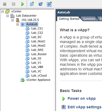
Task: Collapse the AutoLab vApp node
Action: pyautogui.click(x=18, y=24)
